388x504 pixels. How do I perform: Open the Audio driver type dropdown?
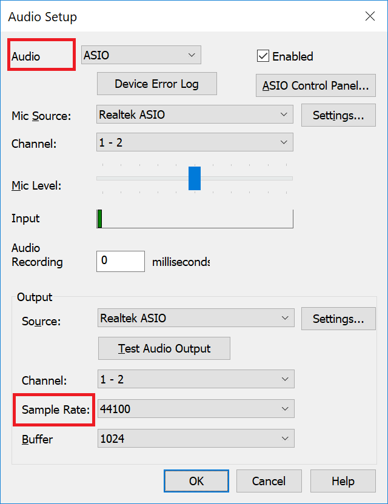[x=141, y=55]
